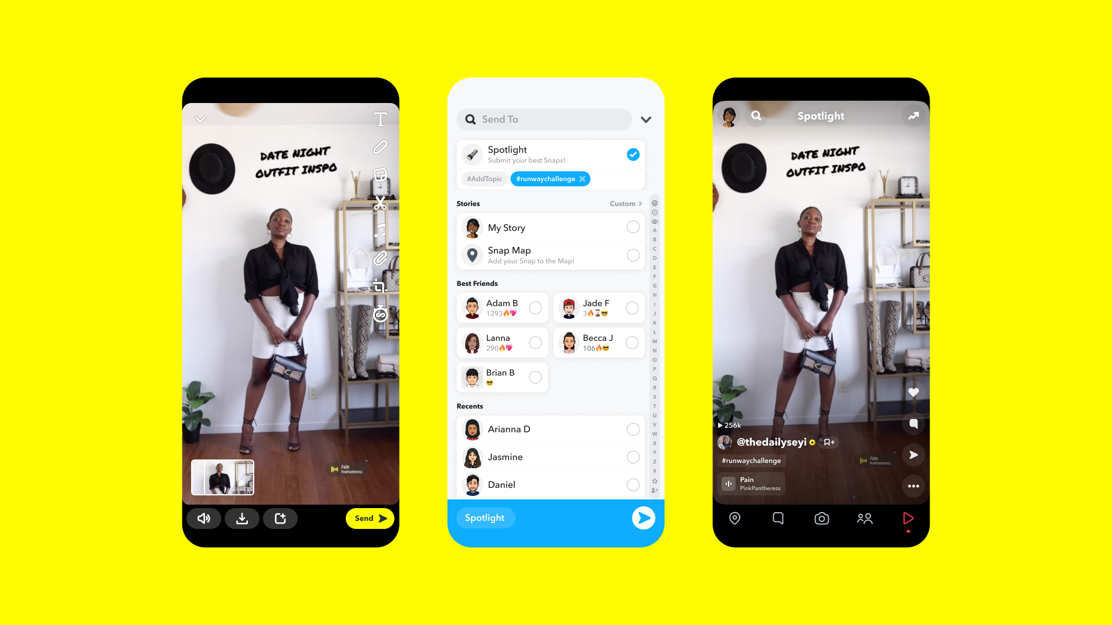This screenshot has height=625, width=1112.
Task: Click the #runwaychallenge topic tag
Action: tap(547, 179)
